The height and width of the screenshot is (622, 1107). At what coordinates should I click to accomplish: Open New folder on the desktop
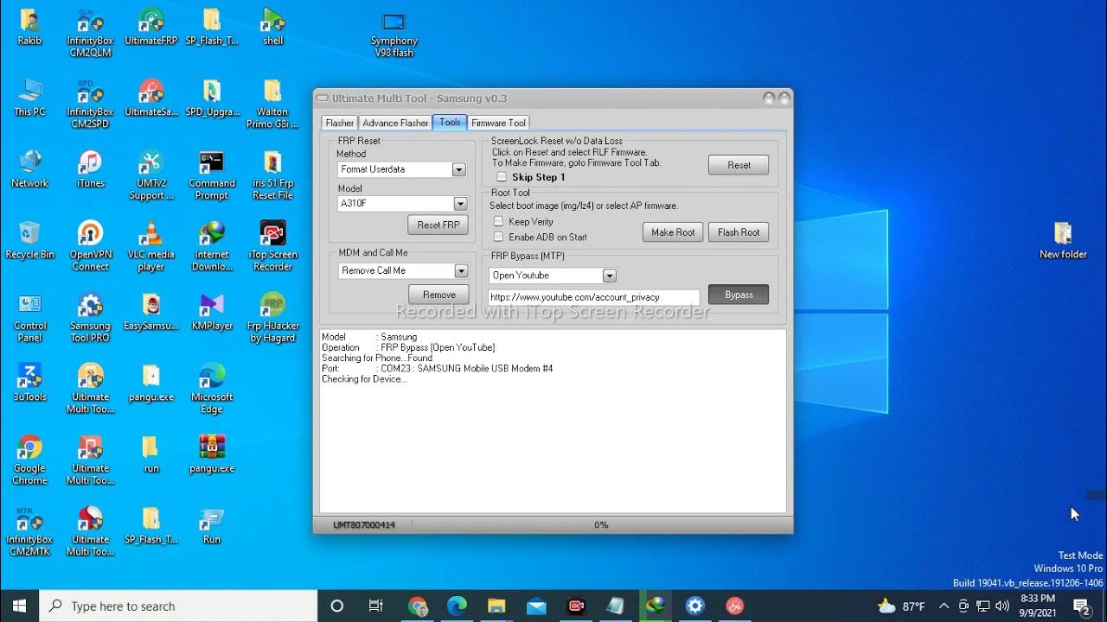point(1063,241)
